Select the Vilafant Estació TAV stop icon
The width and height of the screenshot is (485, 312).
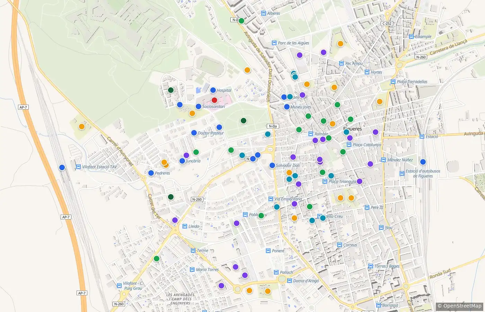click(x=78, y=167)
